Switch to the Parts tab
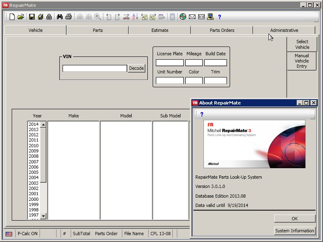Viewport: 323px width, 242px height. 98,30
